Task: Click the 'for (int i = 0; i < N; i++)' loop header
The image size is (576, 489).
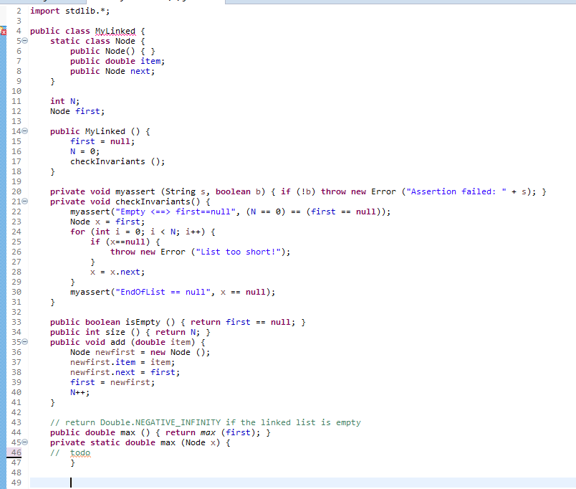Action: (x=138, y=232)
